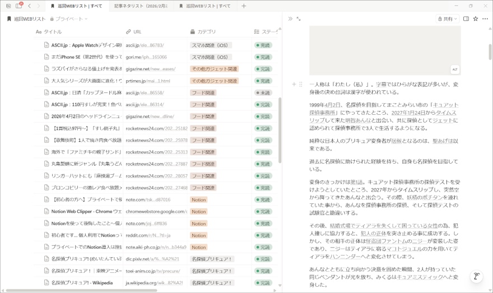Screen dimensions: 493x293
Task: Open the gigazine.net URL for ラズパイ row
Action: click(x=150, y=69)
